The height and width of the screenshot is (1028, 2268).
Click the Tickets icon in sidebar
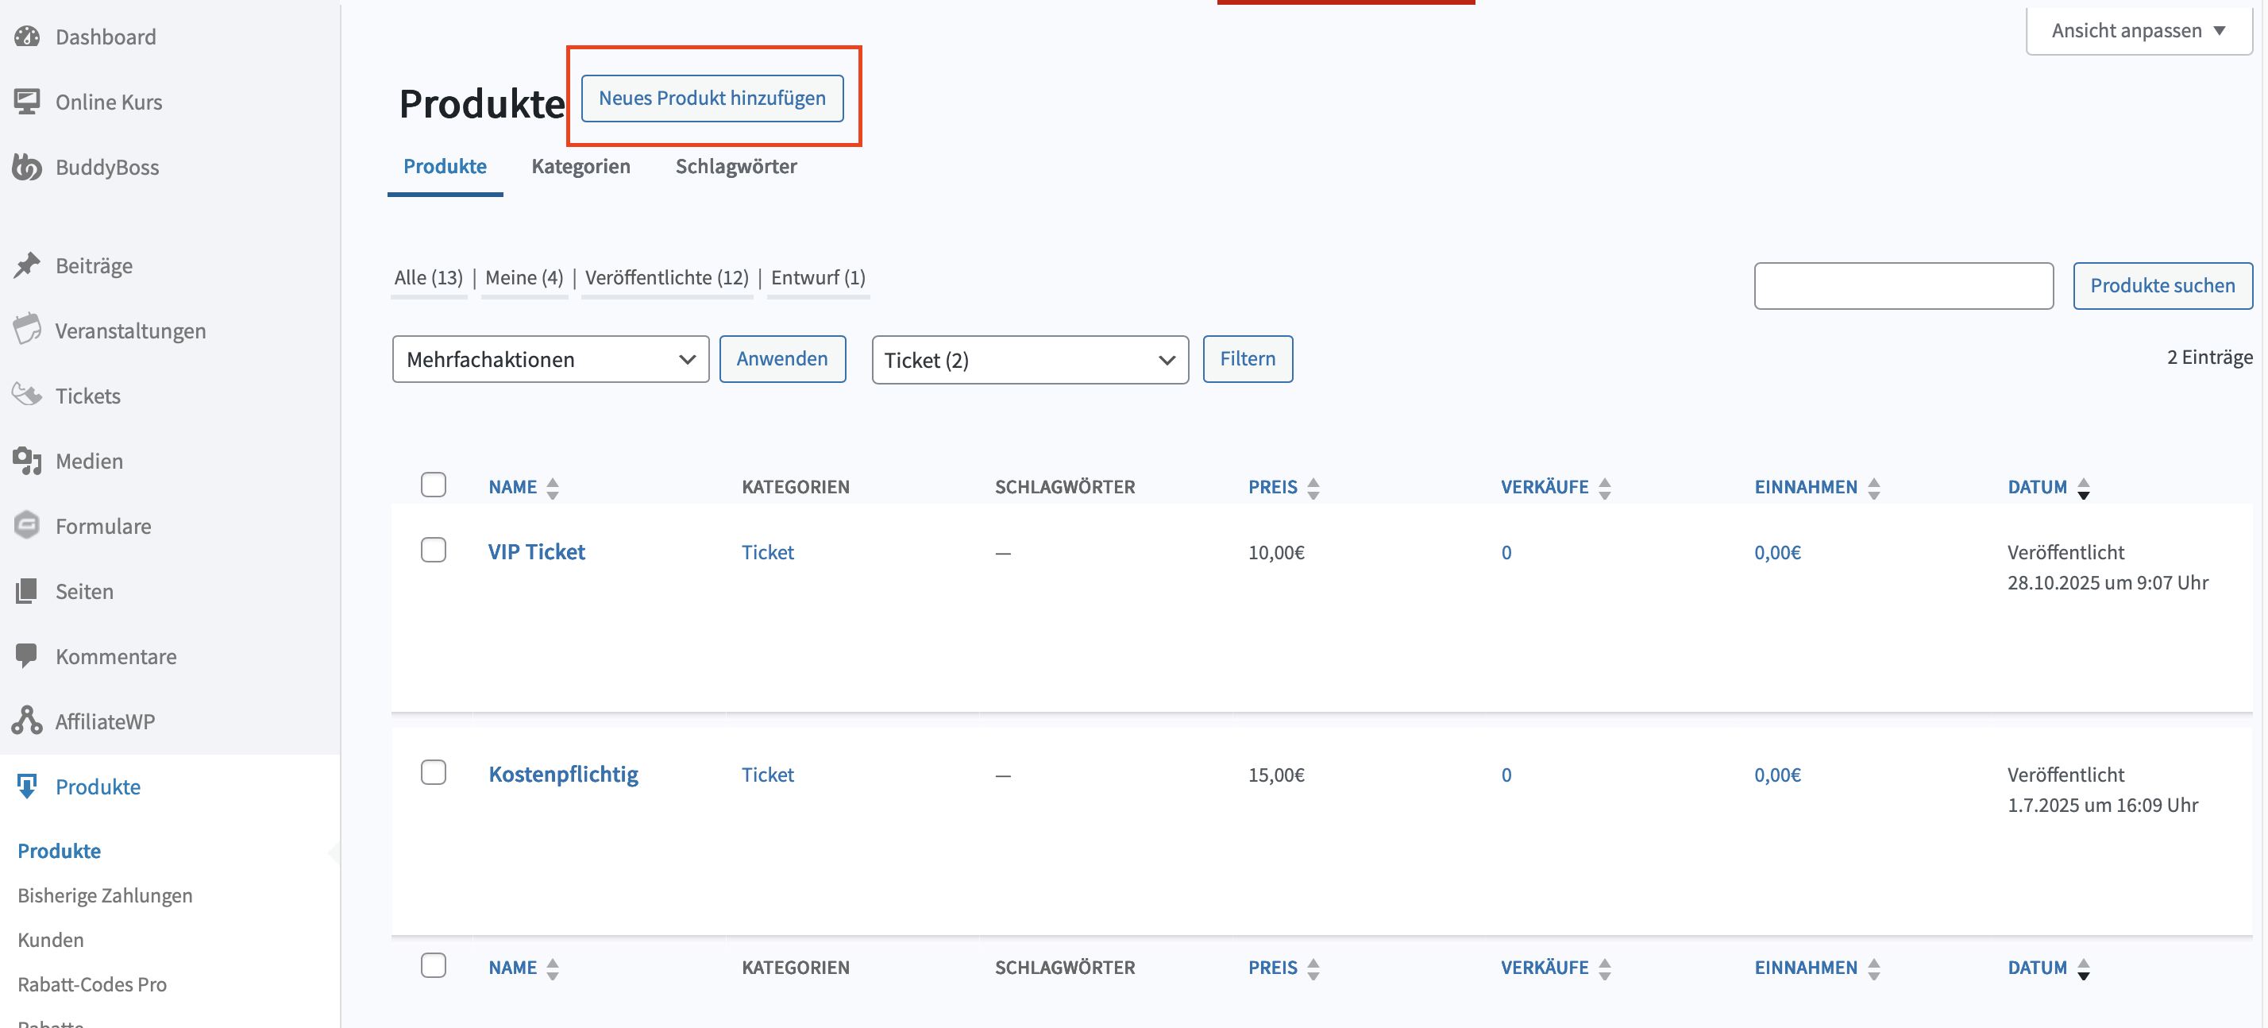click(x=27, y=396)
